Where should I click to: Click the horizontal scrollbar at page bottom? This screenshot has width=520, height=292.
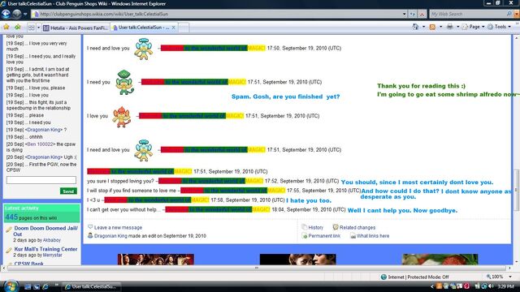tap(256, 268)
